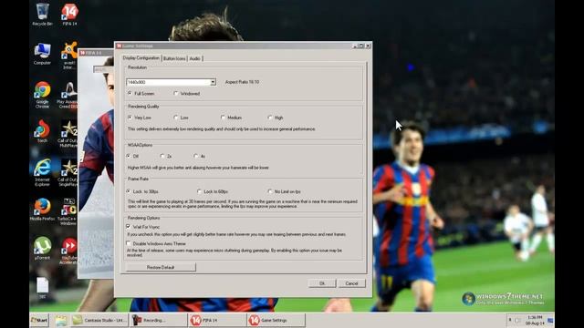584x328 pixels.
Task: Launch Internet Explorer from the desktop
Action: (42, 172)
